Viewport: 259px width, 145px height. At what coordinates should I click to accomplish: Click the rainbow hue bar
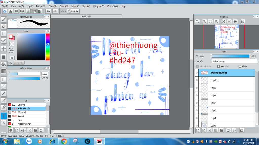48,47
